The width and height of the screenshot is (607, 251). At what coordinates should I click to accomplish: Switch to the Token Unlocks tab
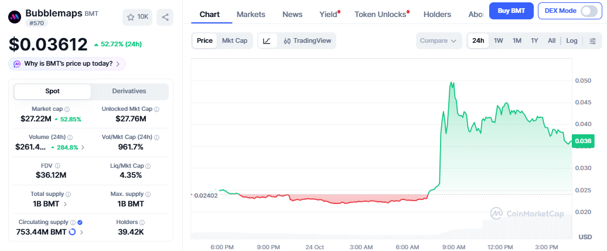(380, 14)
